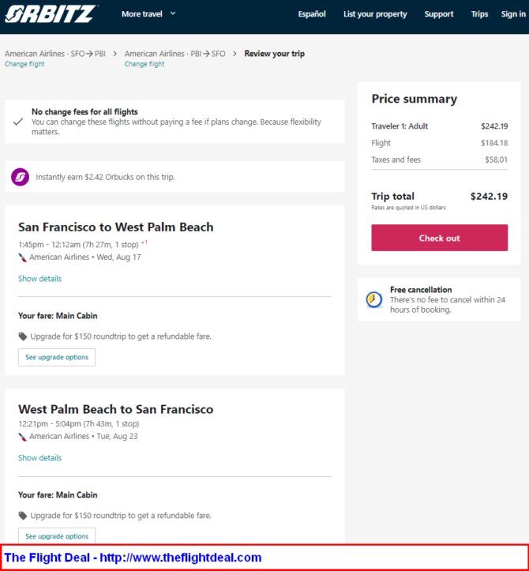
Task: Click the tag icon under San Francisco fare
Action: pyautogui.click(x=23, y=336)
